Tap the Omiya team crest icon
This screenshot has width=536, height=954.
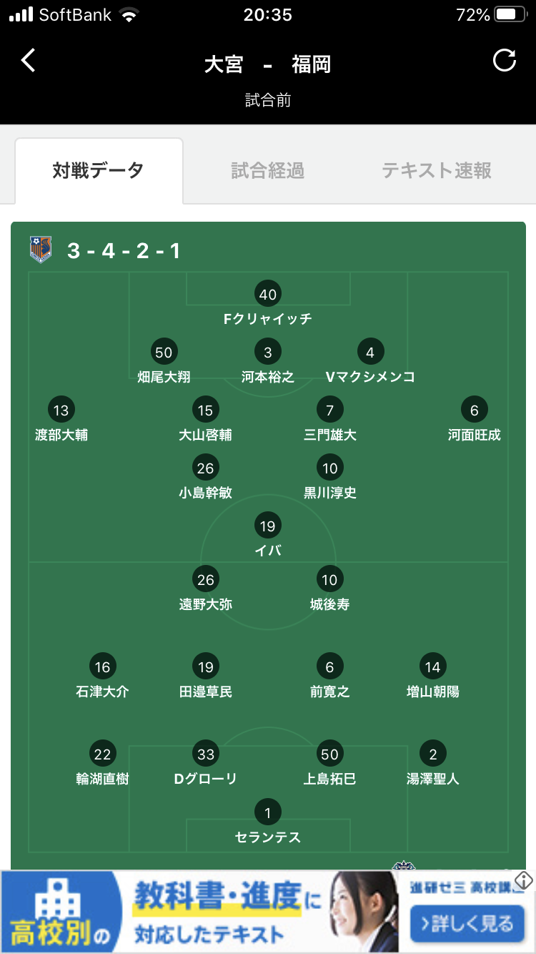click(x=41, y=250)
